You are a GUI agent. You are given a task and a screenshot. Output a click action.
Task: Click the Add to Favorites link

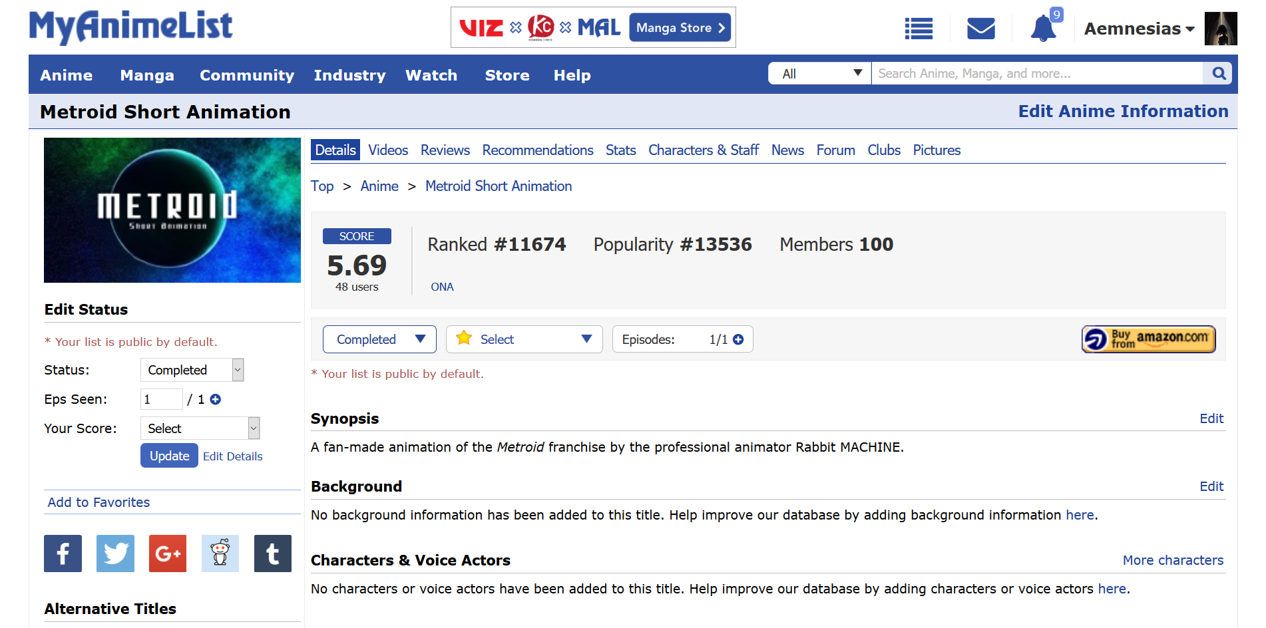pos(99,502)
